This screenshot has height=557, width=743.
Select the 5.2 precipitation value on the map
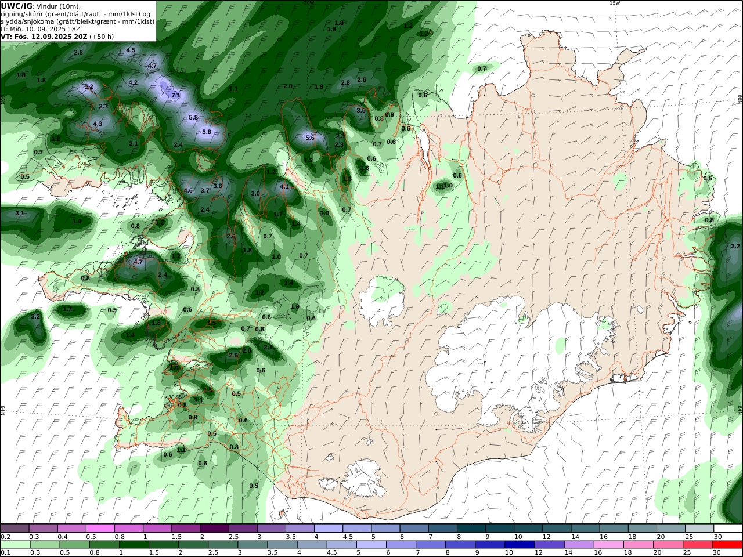(x=89, y=86)
